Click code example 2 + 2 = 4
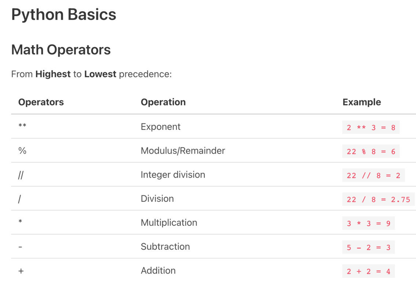 (x=368, y=271)
